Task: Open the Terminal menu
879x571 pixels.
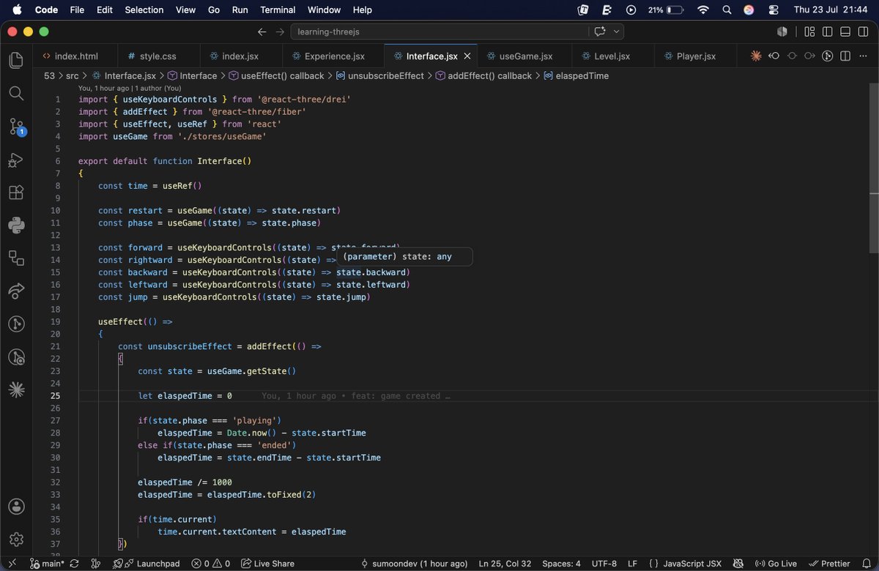Action: (278, 10)
